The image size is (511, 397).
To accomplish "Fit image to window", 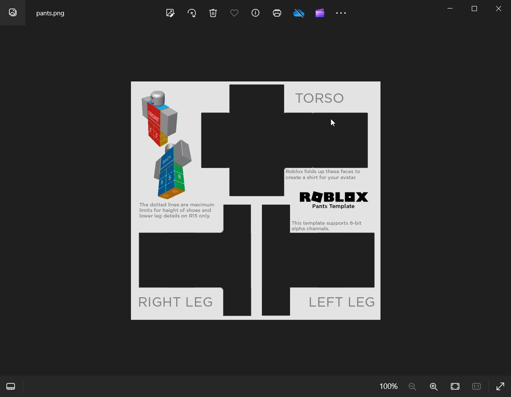I will (x=455, y=386).
